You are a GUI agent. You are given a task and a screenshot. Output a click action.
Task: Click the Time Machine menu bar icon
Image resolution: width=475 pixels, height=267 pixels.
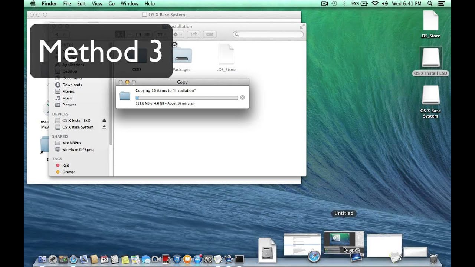[x=334, y=4]
